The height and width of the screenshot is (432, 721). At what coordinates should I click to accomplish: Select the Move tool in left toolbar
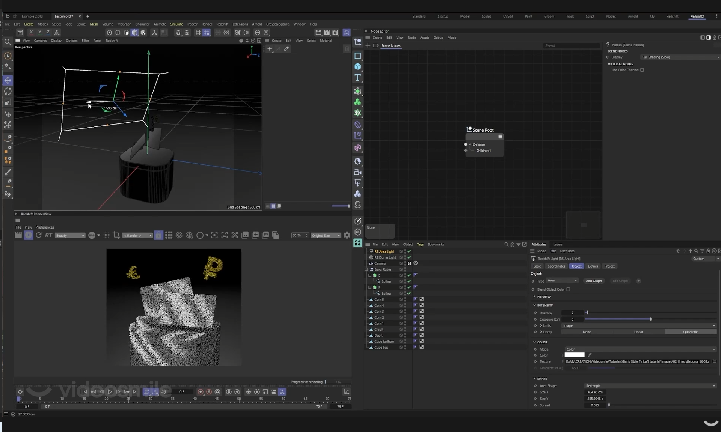tap(8, 80)
